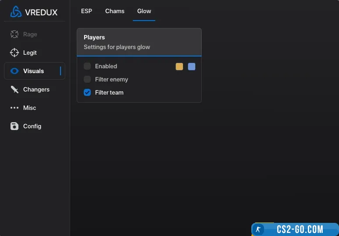This screenshot has width=339, height=236.
Task: Click the VREDUX logo icon
Action: (16, 12)
